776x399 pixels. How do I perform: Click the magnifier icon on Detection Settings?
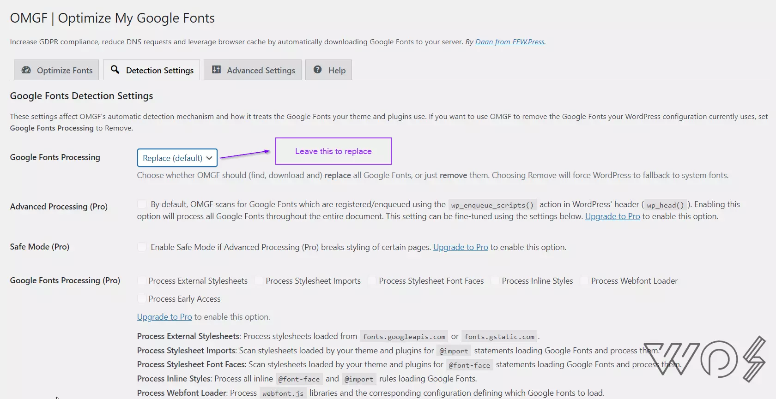[x=115, y=70]
